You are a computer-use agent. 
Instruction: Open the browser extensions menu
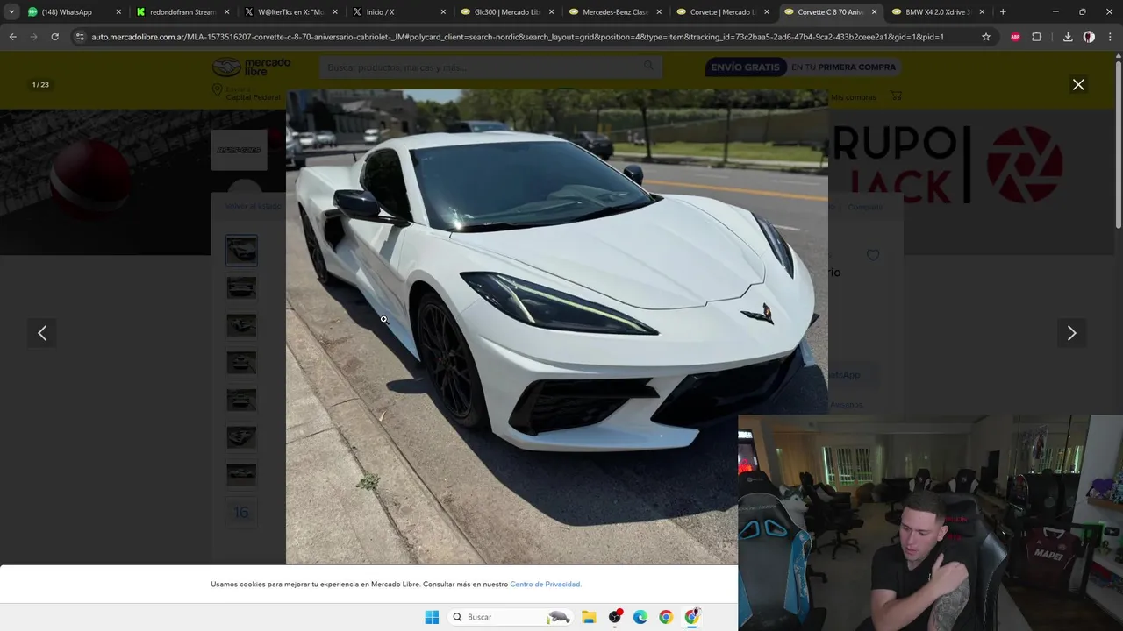click(1037, 37)
